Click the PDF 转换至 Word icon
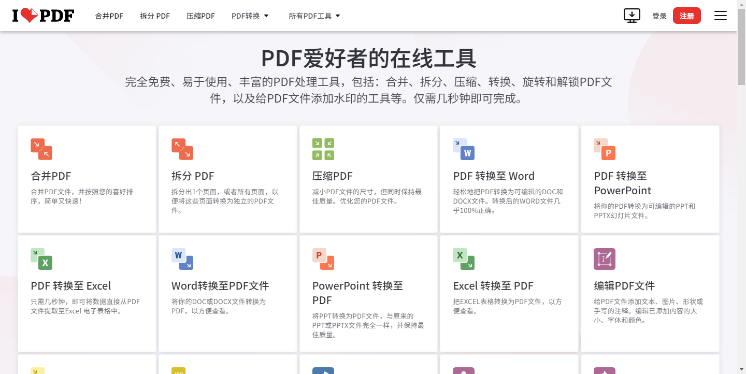746x374 pixels. pyautogui.click(x=464, y=149)
